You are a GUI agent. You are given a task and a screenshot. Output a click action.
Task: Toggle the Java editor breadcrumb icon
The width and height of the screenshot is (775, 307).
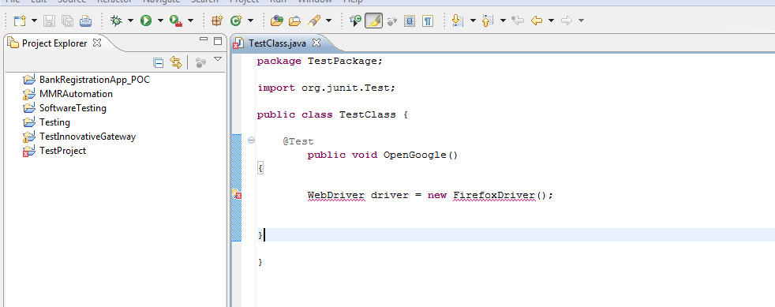pyautogui.click(x=355, y=21)
